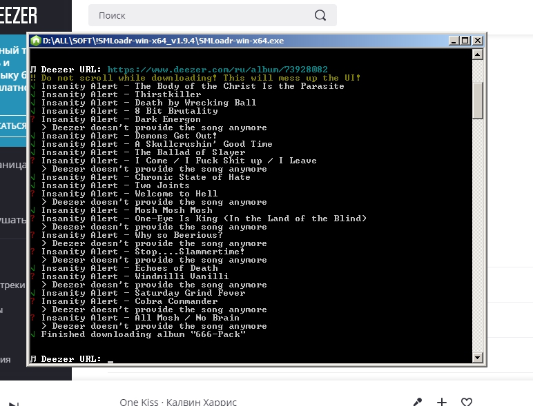Screen dimensions: 533x406
Task: Click the console vertical scrollbar thumb
Action: coord(478,101)
